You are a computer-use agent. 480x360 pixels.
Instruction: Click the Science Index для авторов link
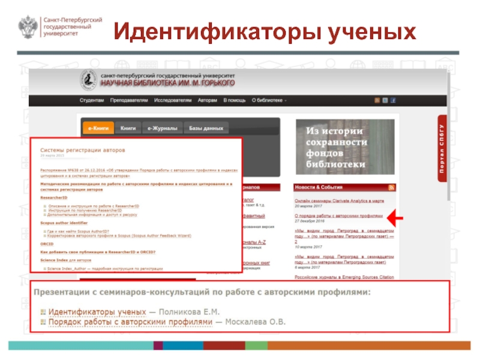coord(65,260)
